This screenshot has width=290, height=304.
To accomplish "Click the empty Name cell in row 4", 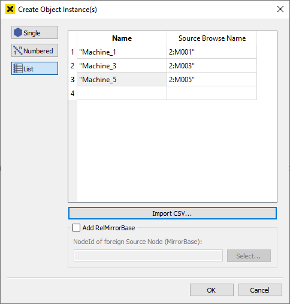I will 122,93.
